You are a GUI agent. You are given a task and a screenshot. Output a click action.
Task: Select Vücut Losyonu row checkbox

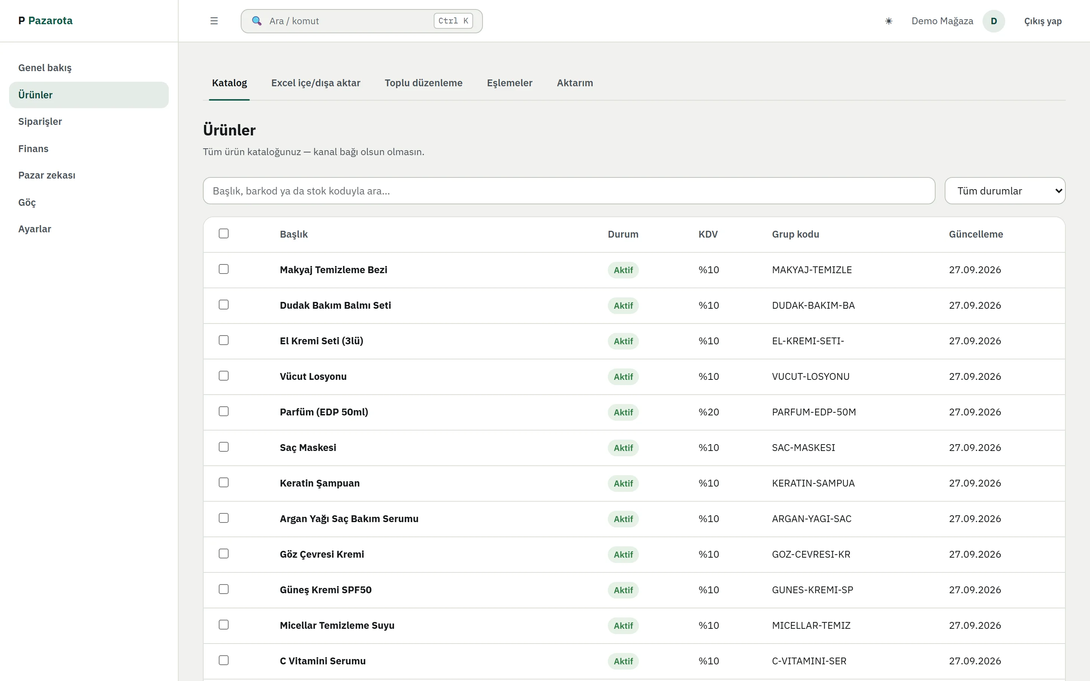click(223, 376)
